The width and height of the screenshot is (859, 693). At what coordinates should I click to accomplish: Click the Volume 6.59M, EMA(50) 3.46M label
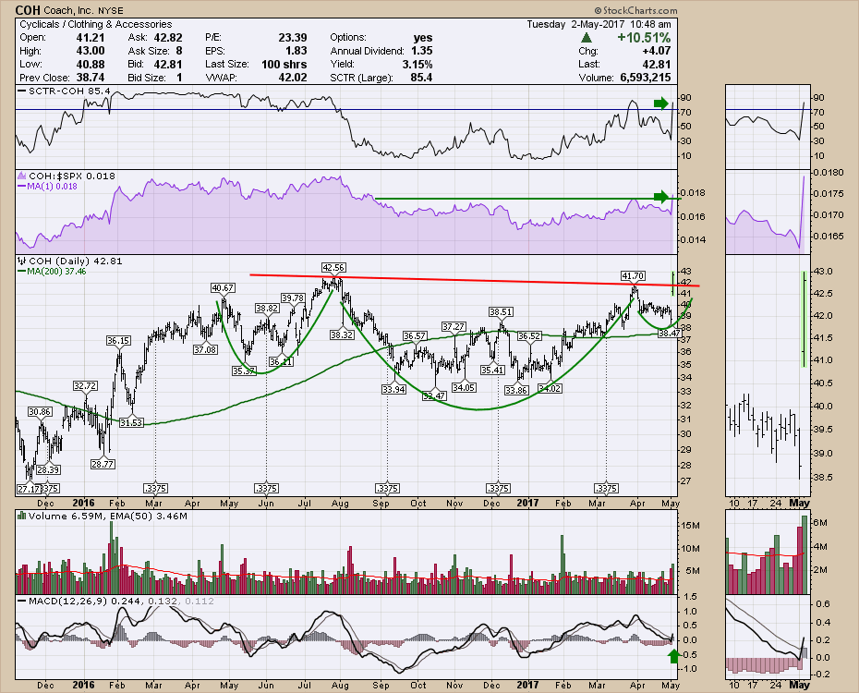[x=107, y=516]
